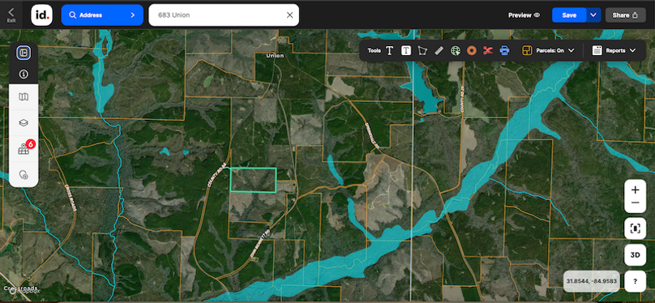Open the Save options arrow
This screenshot has width=655, height=303.
(593, 15)
